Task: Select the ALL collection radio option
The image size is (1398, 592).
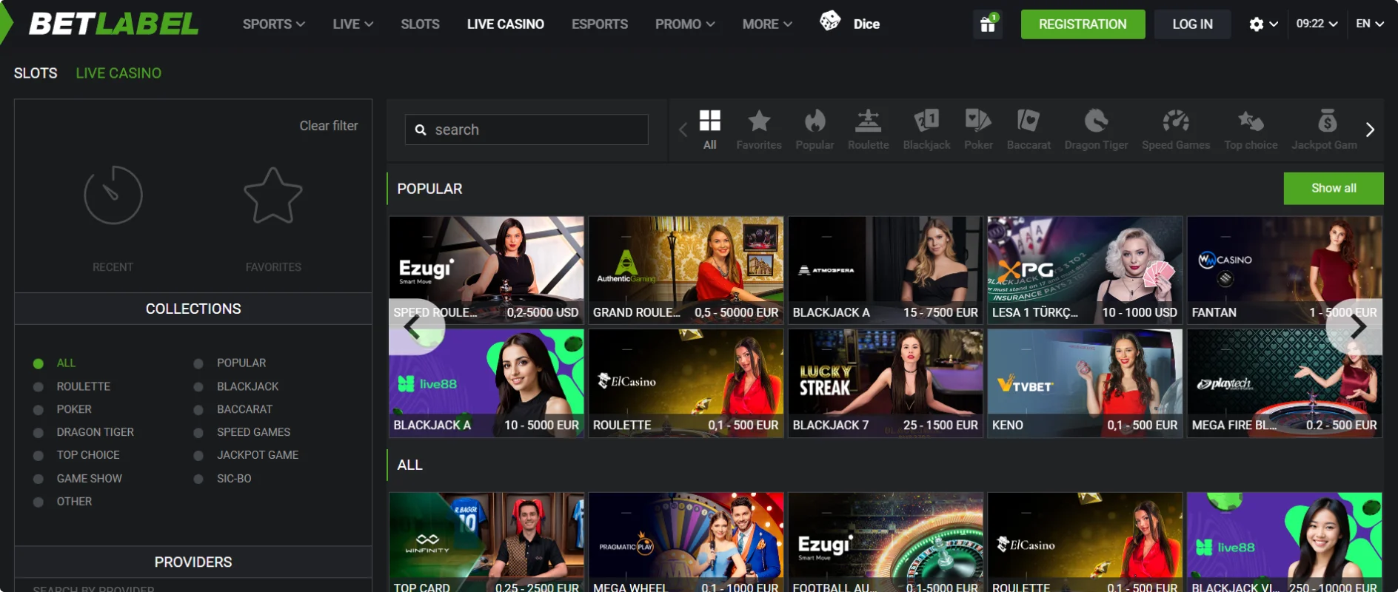Action: coord(55,363)
